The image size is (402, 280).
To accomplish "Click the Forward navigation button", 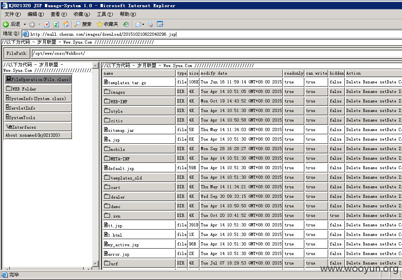I will pos(32,24).
